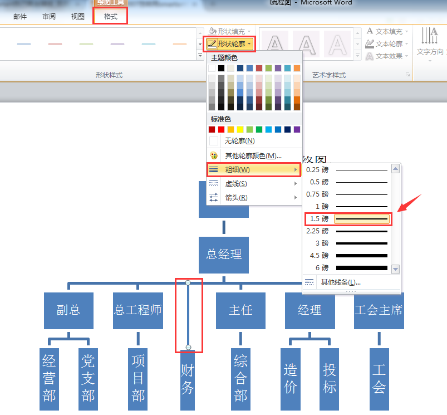Open the 形状轮廓 dropdown arrow
Screen dimensions: 447x415
point(249,44)
